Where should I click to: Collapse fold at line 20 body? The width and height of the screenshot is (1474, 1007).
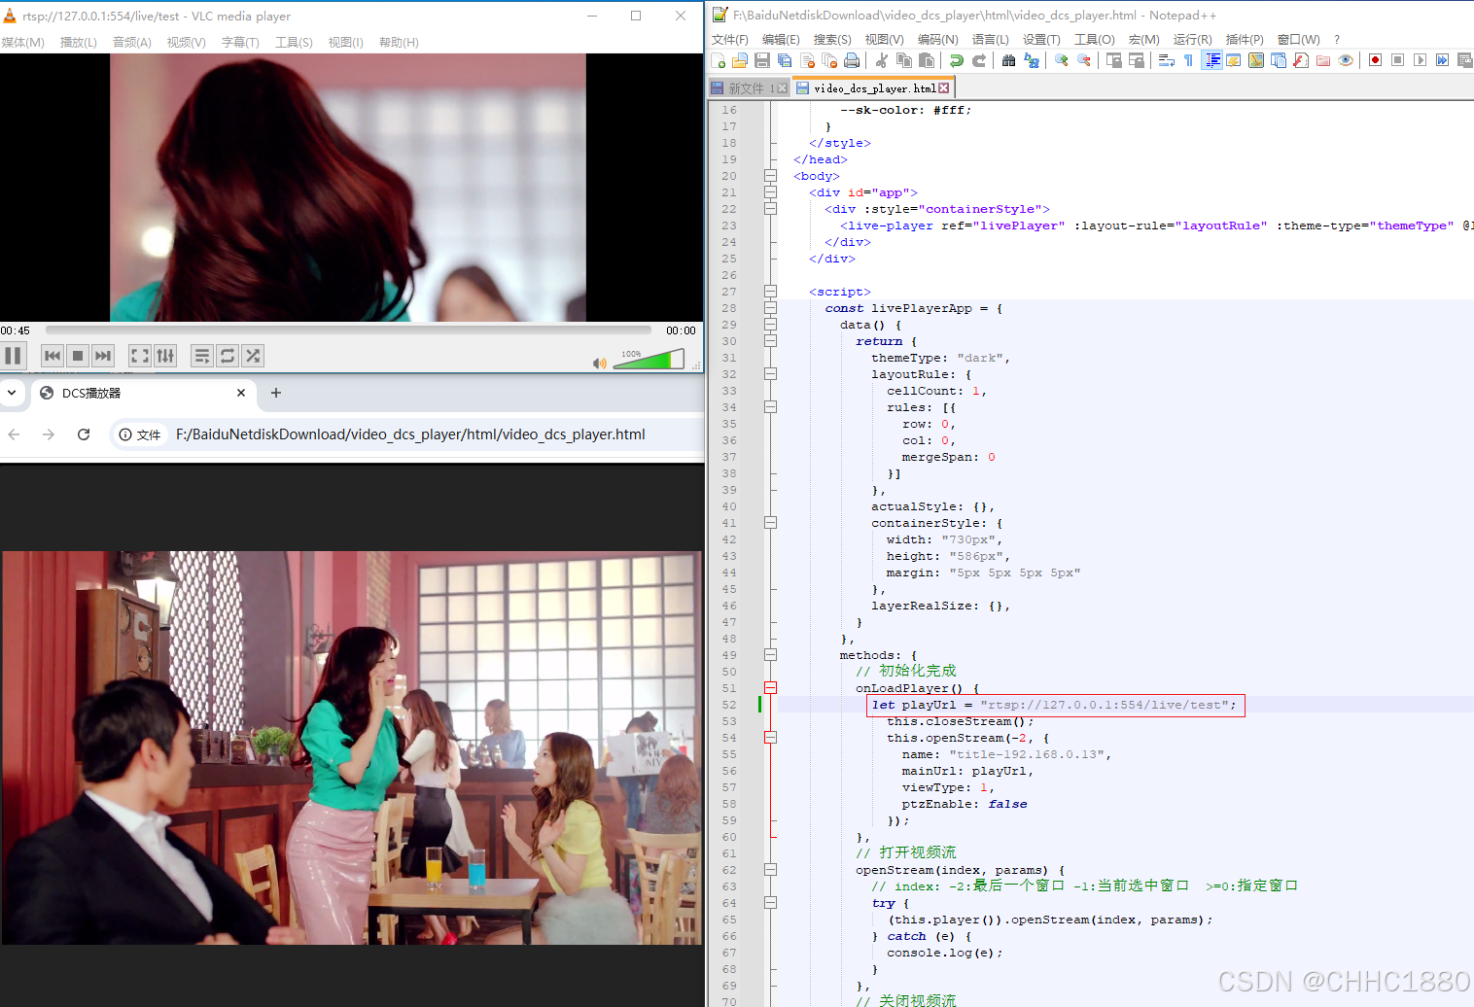pyautogui.click(x=770, y=176)
